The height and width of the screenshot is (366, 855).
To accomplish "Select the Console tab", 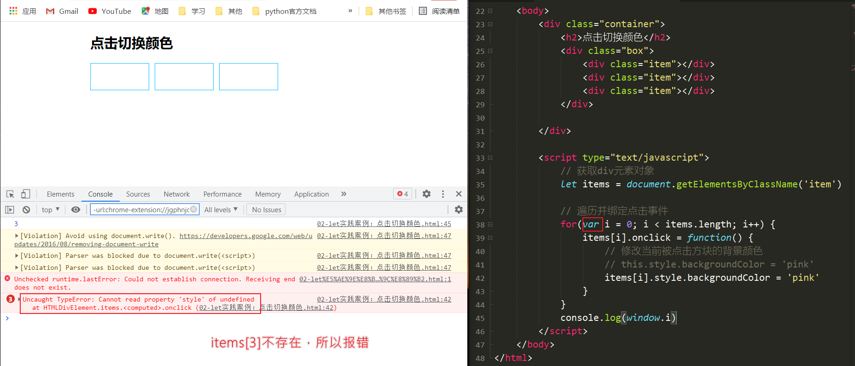I will point(100,194).
